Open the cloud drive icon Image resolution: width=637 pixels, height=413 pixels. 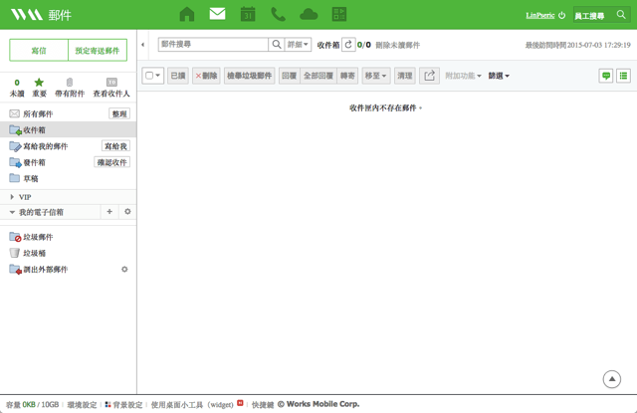tap(309, 14)
